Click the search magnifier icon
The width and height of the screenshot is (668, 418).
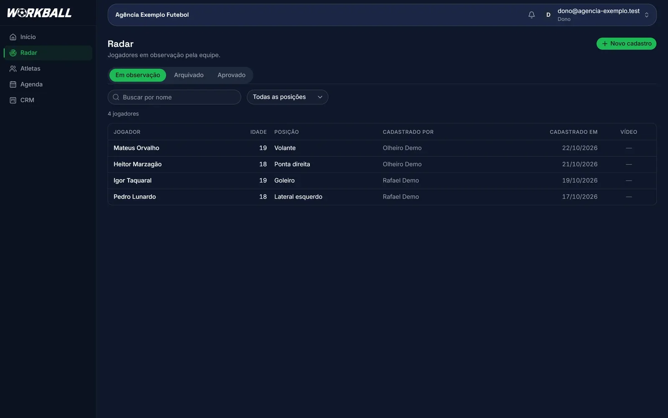click(116, 97)
